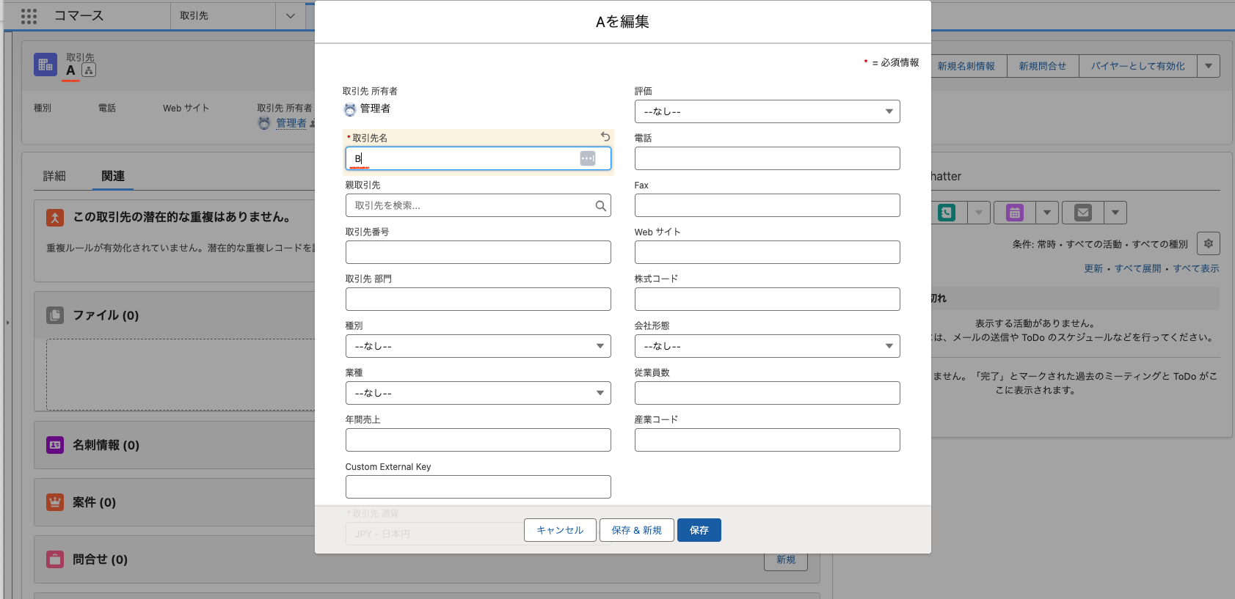1235x599 pixels.
Task: Click the すべて表示 link
Action: tap(1196, 268)
